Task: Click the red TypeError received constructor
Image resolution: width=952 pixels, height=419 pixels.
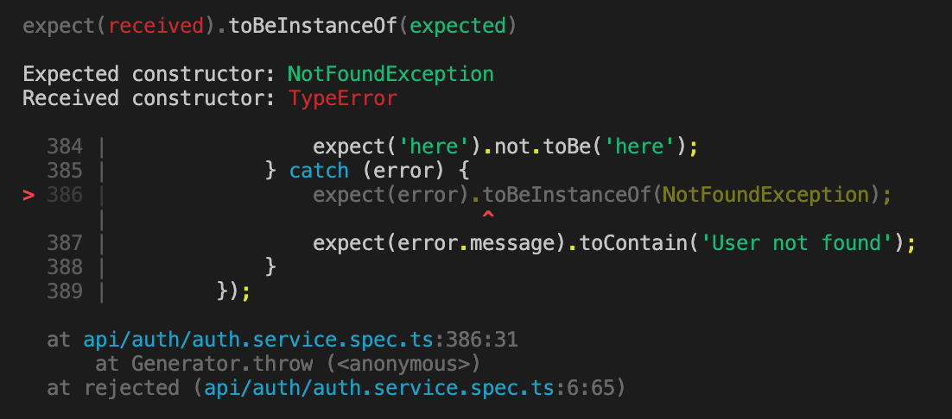Action: tap(342, 98)
